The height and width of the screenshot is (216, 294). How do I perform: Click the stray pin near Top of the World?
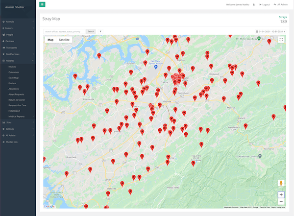[193, 164]
